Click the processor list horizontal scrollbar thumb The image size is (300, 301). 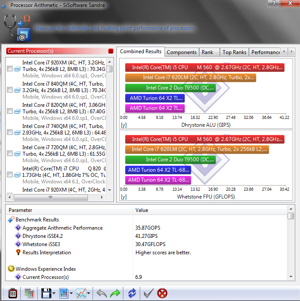click(51, 197)
